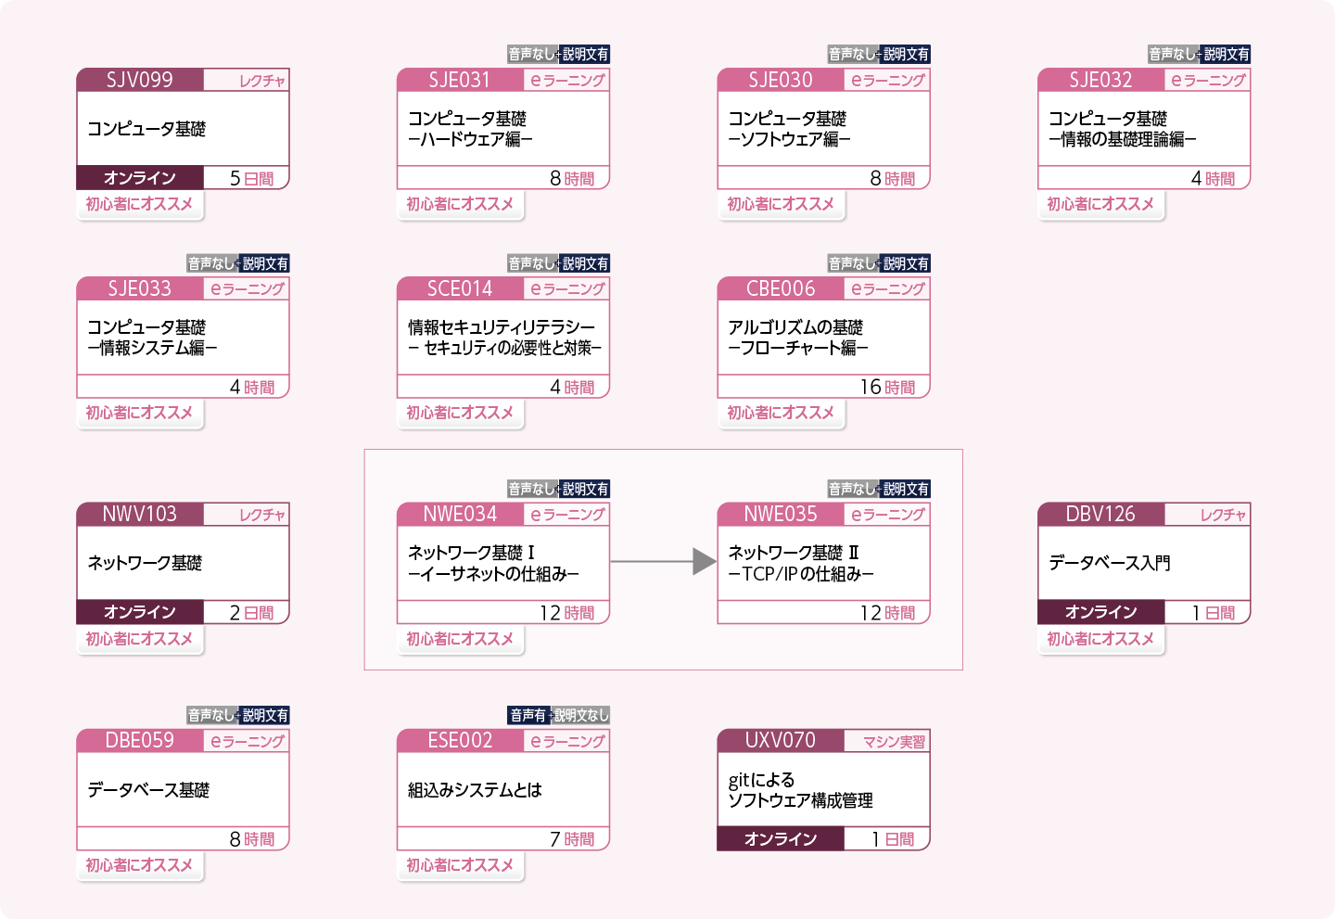The height and width of the screenshot is (919, 1335).
Task: Select UXV070 gitによるソフトウェア構成管理 course
Action: click(823, 789)
